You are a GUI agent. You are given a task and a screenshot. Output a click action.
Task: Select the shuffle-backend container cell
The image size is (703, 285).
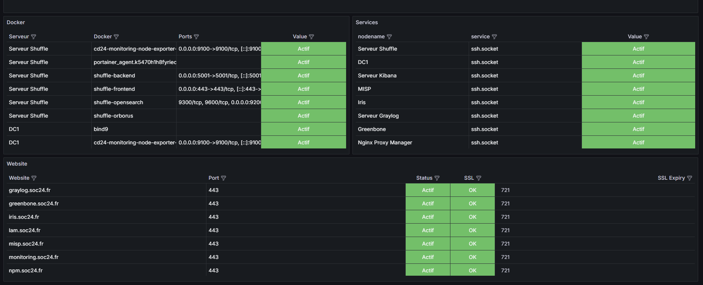click(x=134, y=76)
